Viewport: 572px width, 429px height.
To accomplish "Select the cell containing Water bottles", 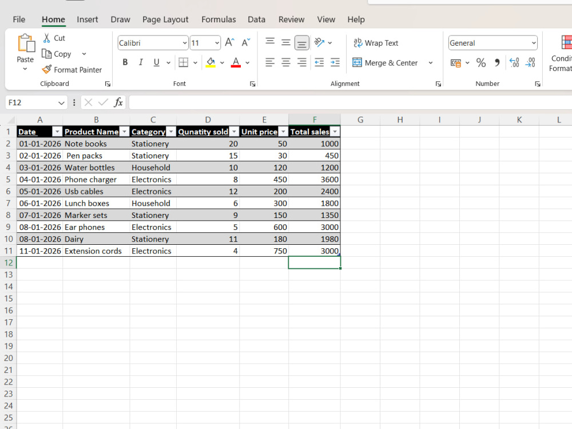I will pyautogui.click(x=96, y=168).
